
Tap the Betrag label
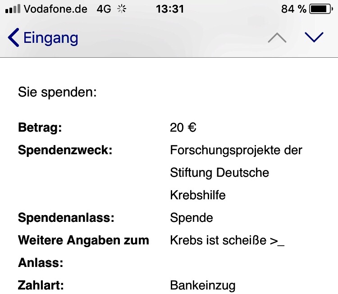40,128
